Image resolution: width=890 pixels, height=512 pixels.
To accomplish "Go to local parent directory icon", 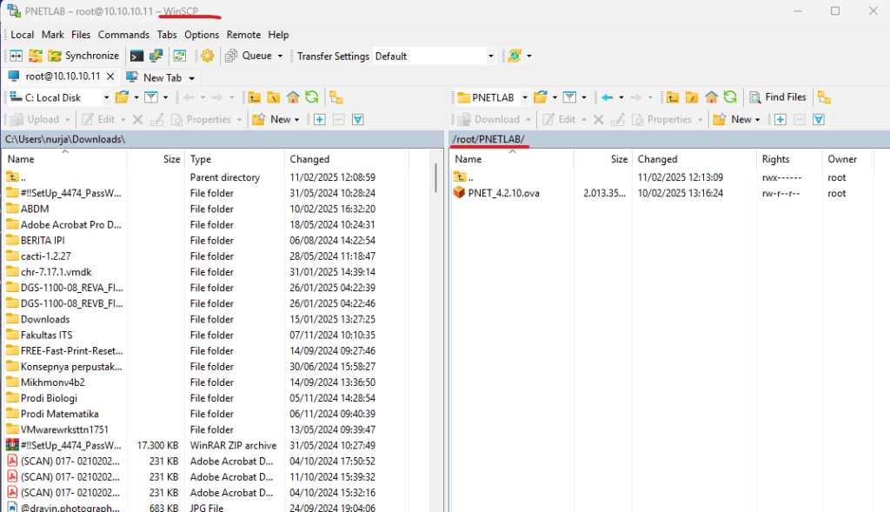I will (x=255, y=97).
